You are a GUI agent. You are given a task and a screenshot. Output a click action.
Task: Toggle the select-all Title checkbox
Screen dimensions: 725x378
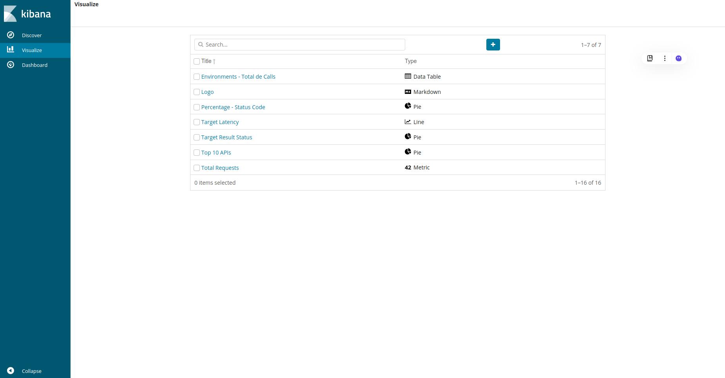pyautogui.click(x=197, y=61)
